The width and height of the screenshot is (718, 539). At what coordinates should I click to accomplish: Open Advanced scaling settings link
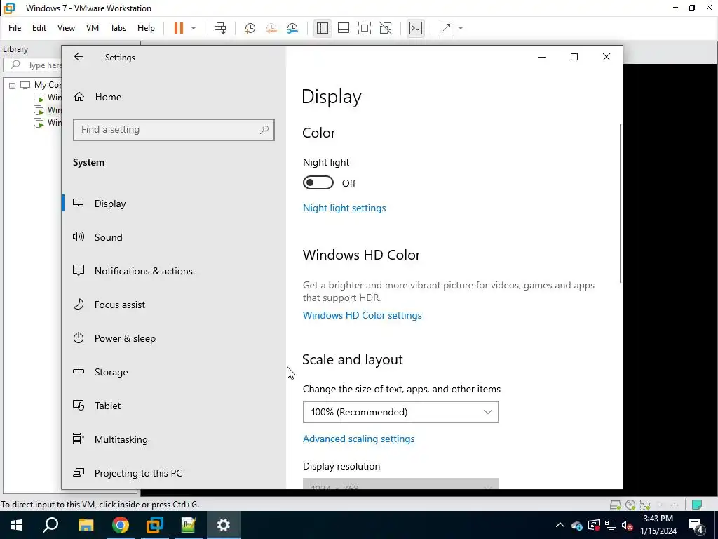pos(358,439)
